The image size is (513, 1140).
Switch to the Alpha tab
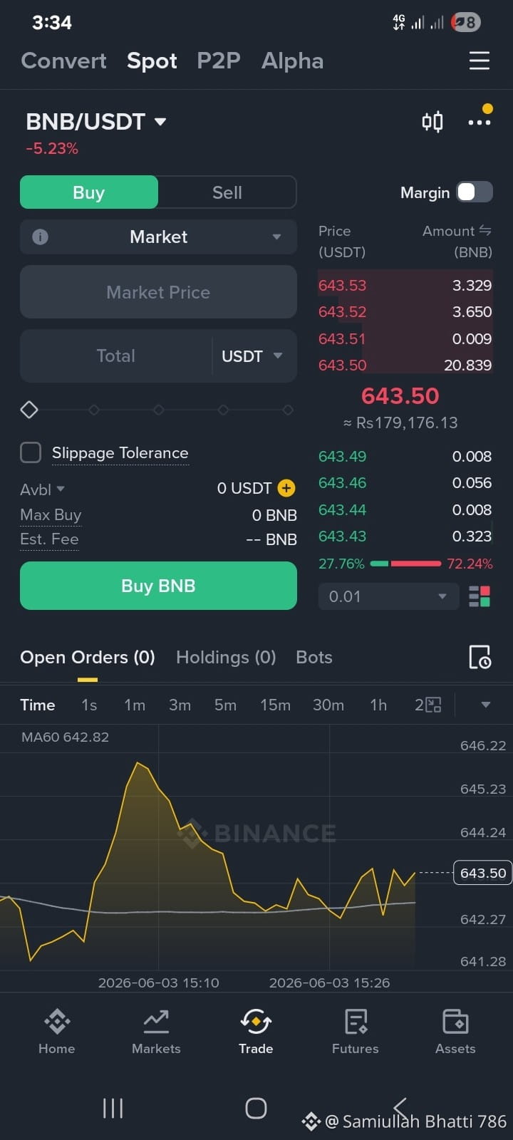tap(292, 61)
